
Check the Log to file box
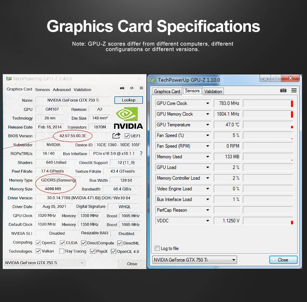(x=157, y=248)
